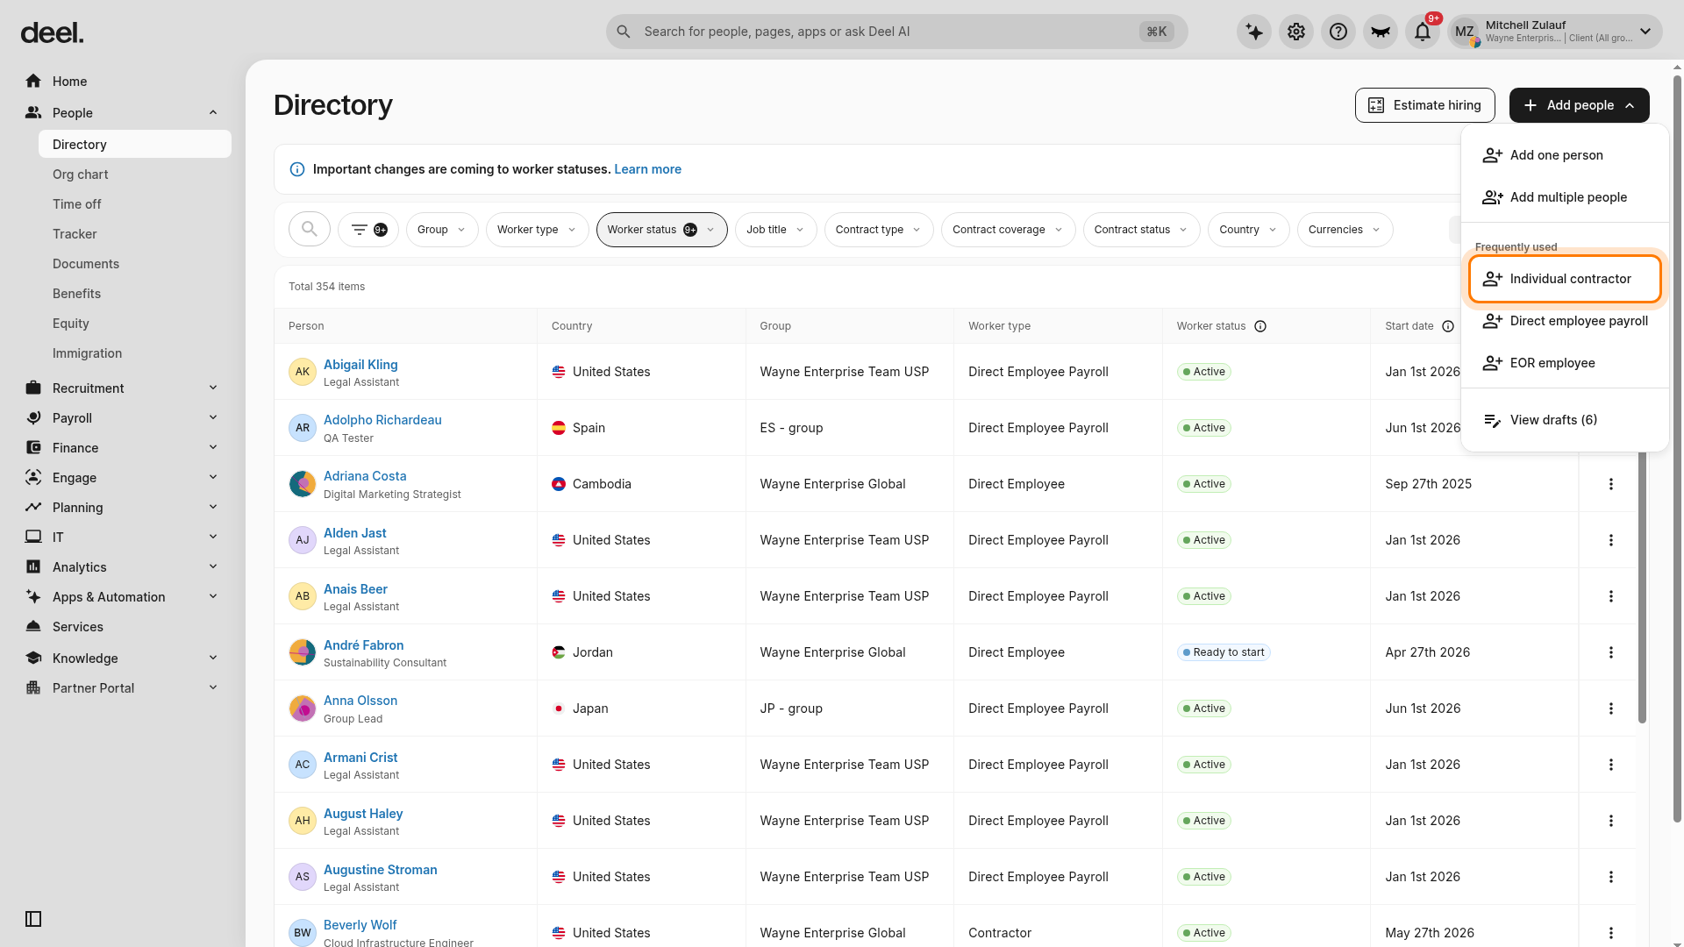This screenshot has width=1684, height=947.
Task: Open row actions menu for August Haley
Action: (1611, 821)
